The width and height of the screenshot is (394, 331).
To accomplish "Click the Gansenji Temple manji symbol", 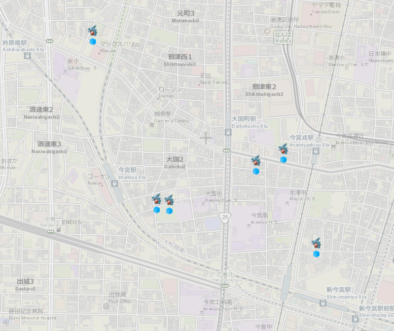I will [x=152, y=125].
